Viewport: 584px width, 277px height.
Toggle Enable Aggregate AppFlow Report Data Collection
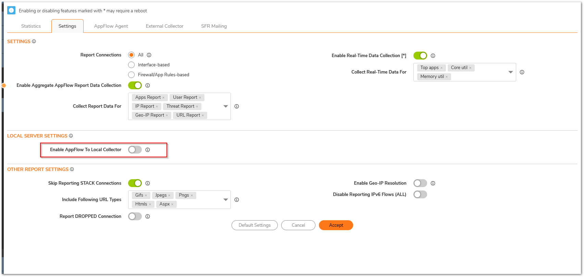pyautogui.click(x=135, y=85)
